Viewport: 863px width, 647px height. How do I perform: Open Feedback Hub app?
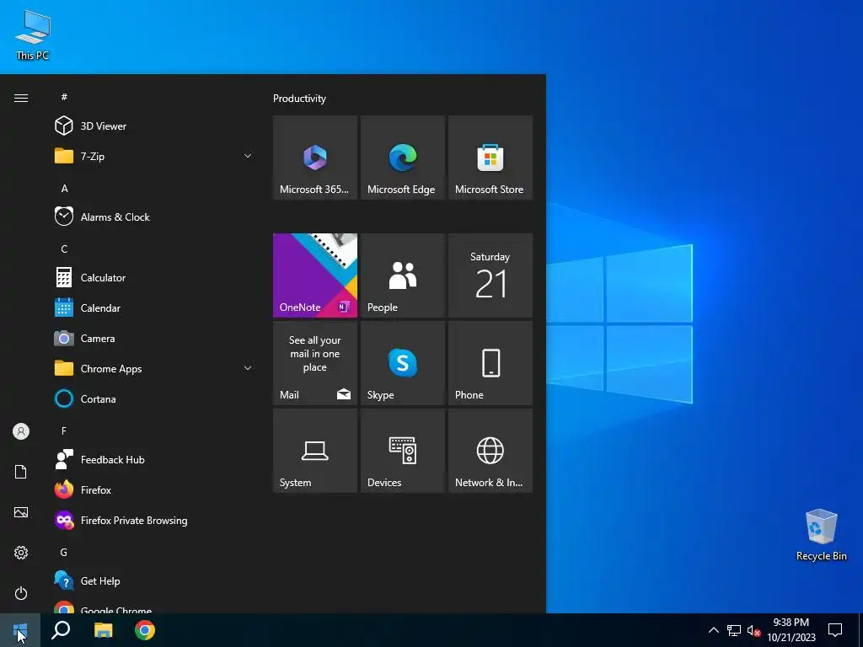pyautogui.click(x=154, y=459)
